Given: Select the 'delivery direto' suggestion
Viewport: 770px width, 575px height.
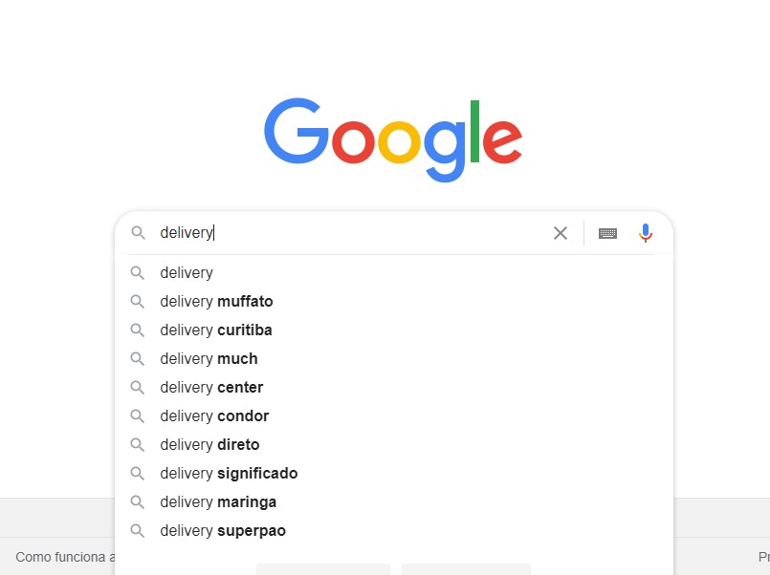Looking at the screenshot, I should coord(209,444).
